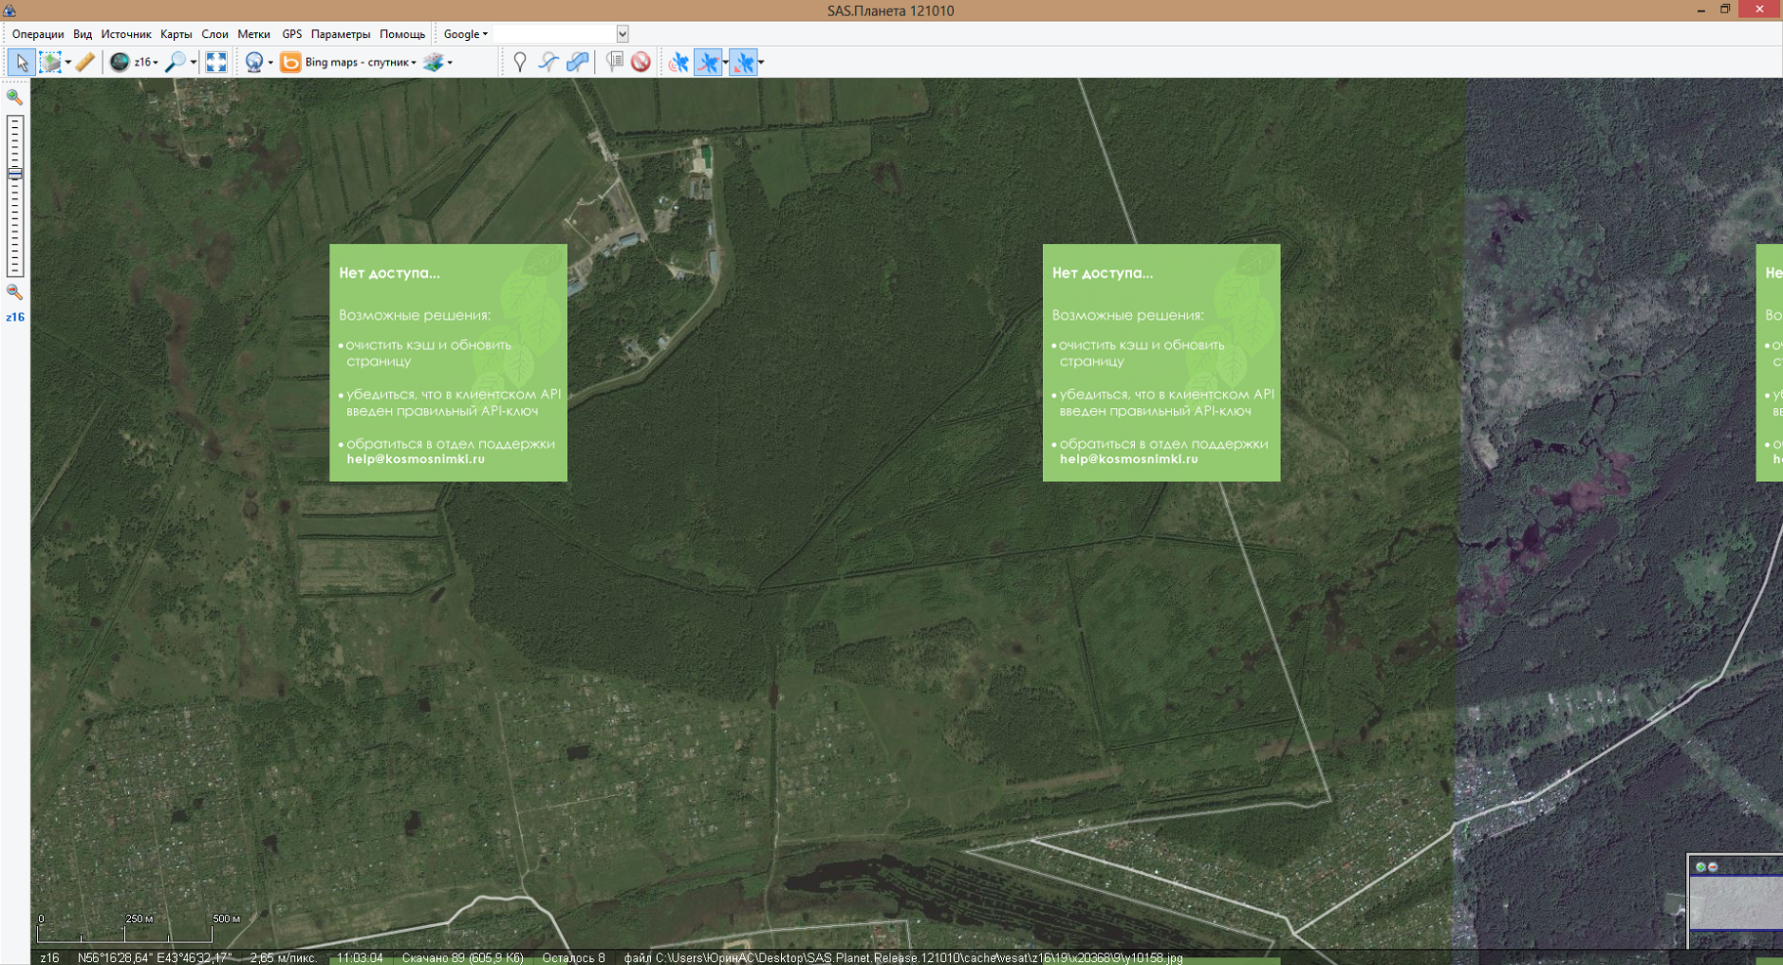Open the Метки menu
Image resolution: width=1783 pixels, height=965 pixels.
[253, 34]
